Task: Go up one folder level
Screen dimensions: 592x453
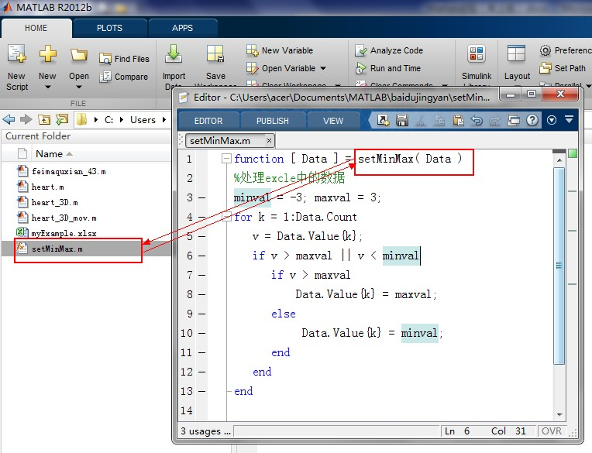Action: pos(44,119)
